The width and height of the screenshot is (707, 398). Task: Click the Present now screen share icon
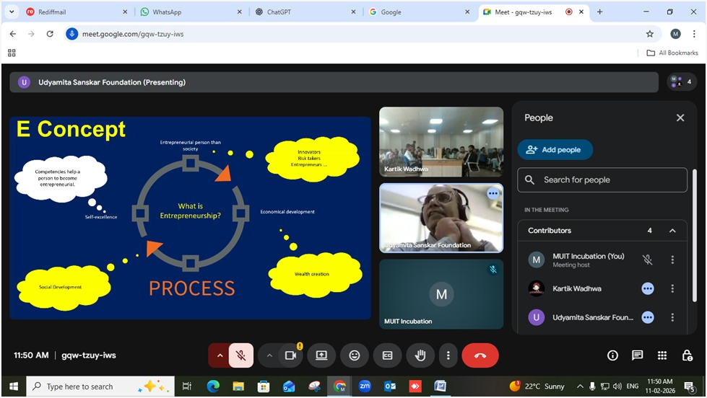[321, 355]
